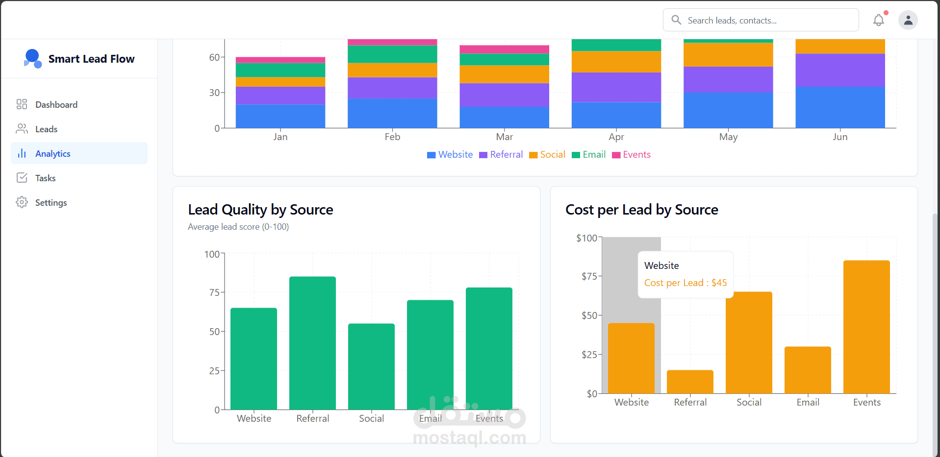
Task: Toggle the Website series in legend
Action: tap(450, 155)
